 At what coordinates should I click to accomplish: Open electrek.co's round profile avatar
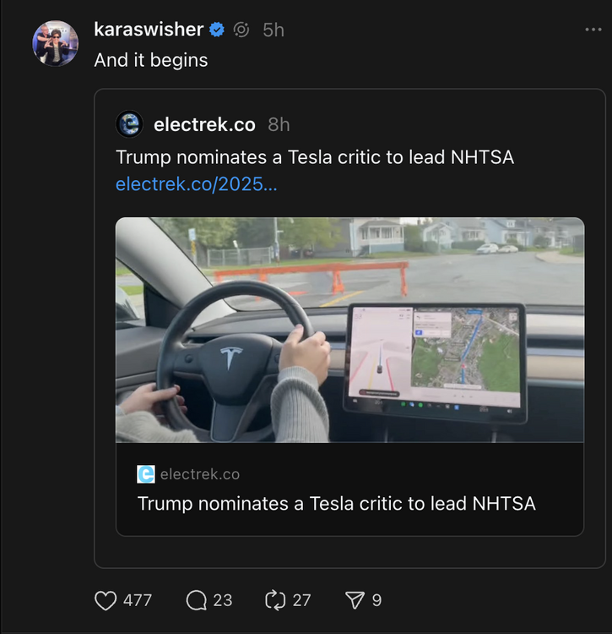130,124
